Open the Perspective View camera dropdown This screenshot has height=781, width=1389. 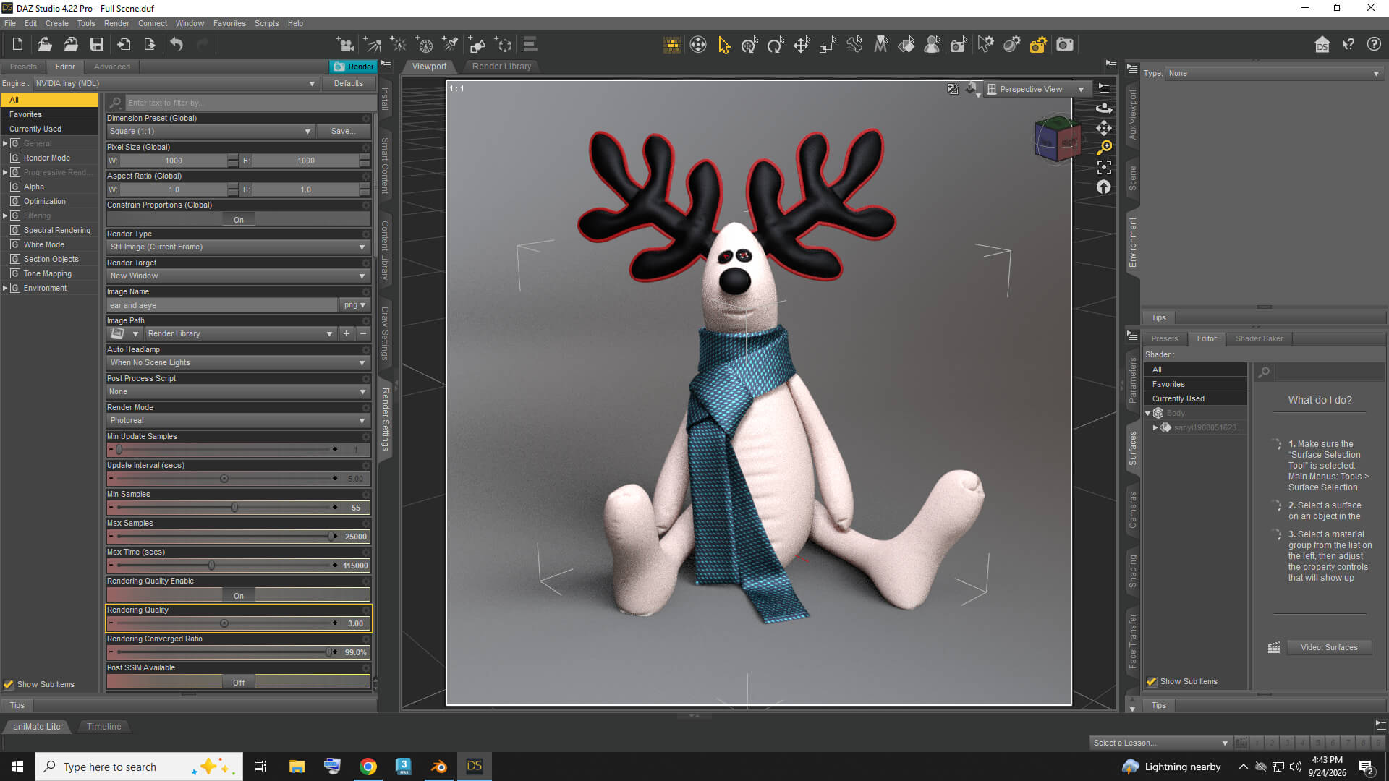click(1037, 89)
